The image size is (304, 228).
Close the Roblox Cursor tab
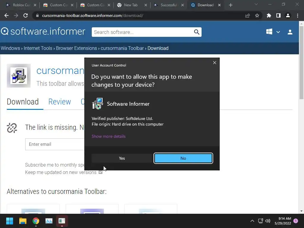click(35, 5)
